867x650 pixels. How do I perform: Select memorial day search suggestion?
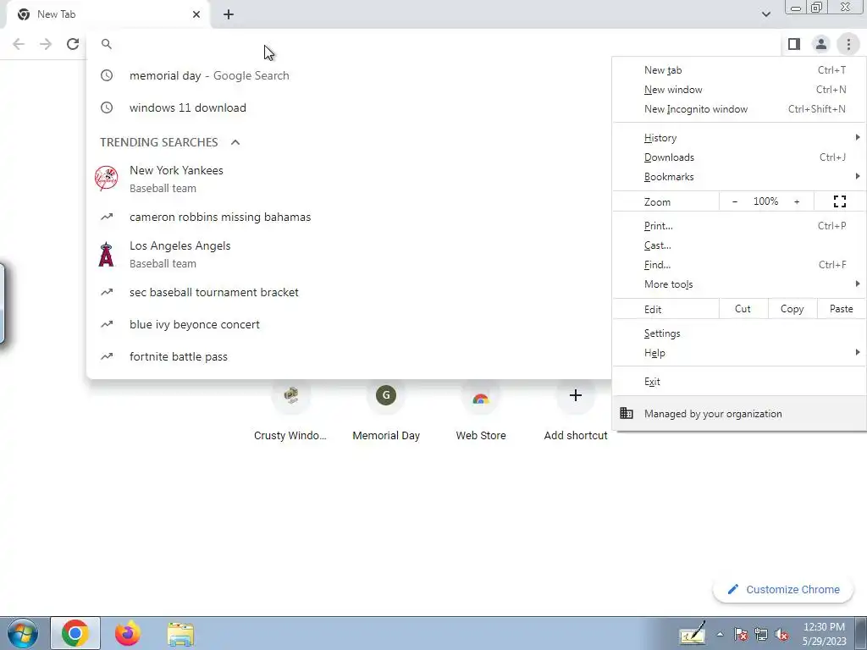tap(349, 75)
